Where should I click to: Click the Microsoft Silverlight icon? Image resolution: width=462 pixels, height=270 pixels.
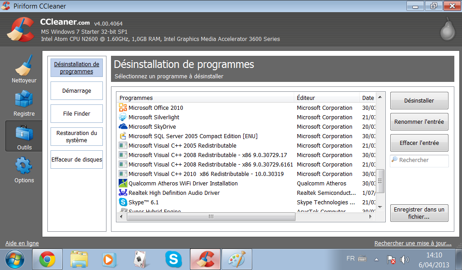coord(123,117)
